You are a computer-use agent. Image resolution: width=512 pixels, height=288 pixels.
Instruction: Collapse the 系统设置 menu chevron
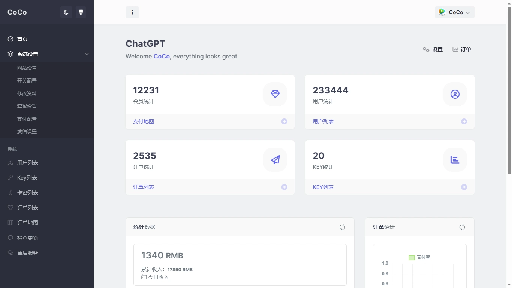coord(87,54)
